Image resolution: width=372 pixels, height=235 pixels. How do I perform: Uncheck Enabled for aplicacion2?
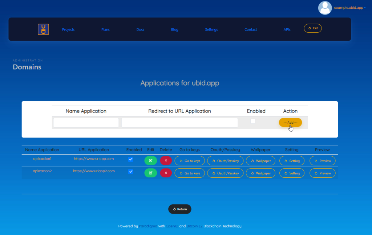[x=131, y=172]
